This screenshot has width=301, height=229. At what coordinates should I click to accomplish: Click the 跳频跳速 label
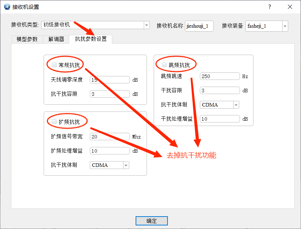pos(171,76)
